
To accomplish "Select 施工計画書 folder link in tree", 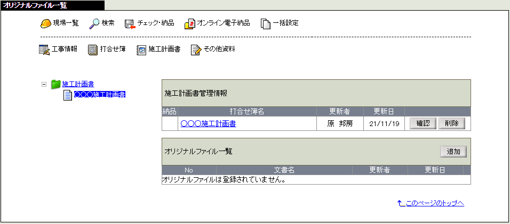I will pyautogui.click(x=78, y=84).
